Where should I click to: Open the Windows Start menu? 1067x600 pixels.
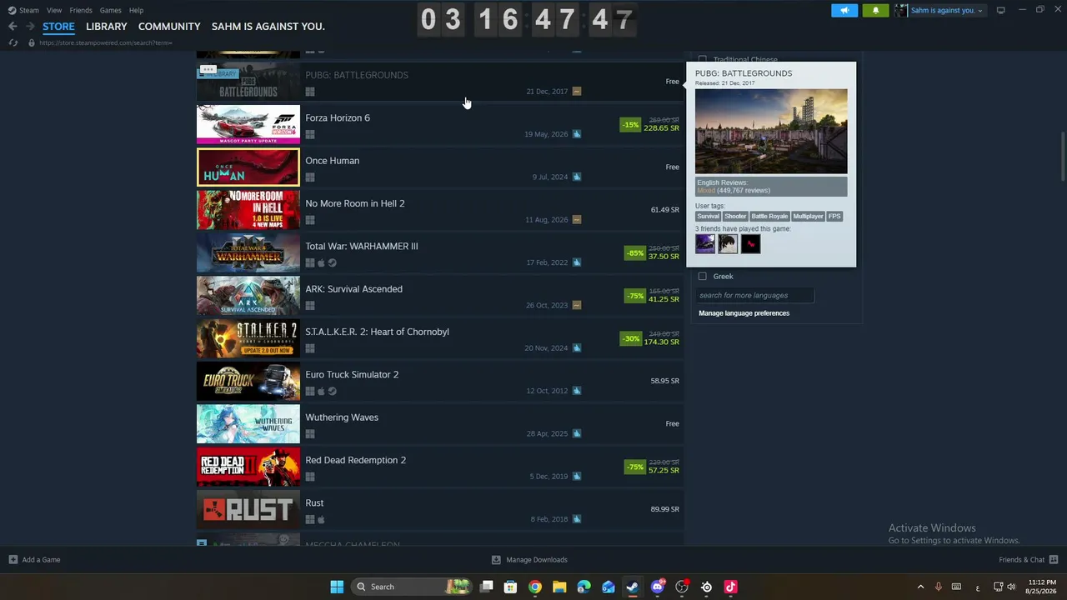(x=337, y=587)
